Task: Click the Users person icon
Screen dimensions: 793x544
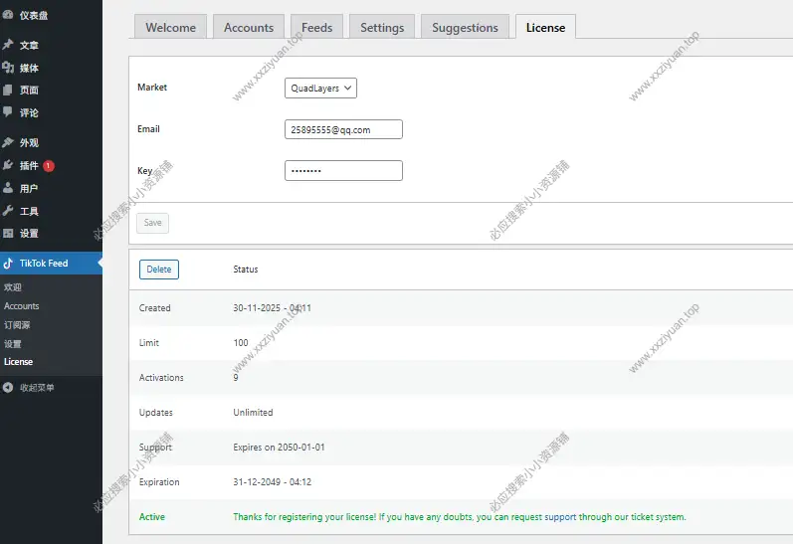Action: tap(8, 188)
